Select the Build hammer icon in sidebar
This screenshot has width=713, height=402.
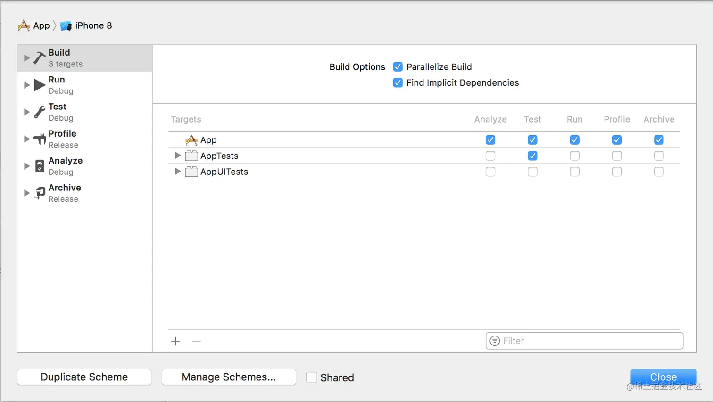[x=39, y=57]
